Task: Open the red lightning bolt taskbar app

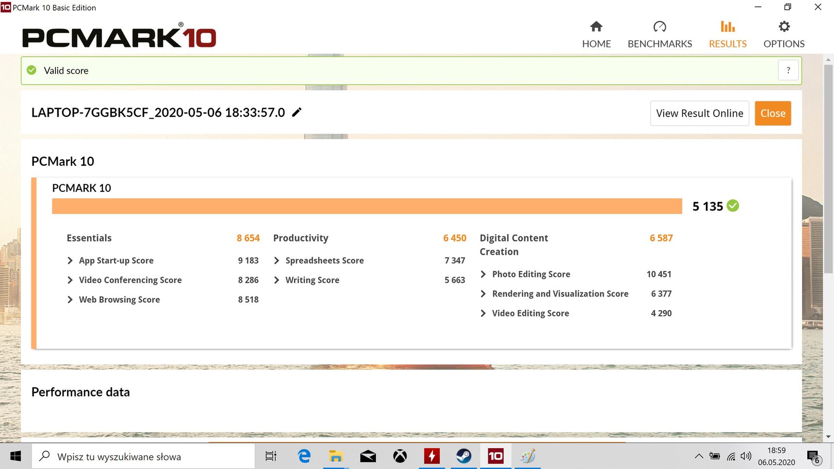Action: pos(432,456)
